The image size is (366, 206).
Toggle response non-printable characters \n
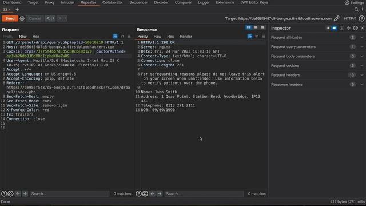coord(257,37)
